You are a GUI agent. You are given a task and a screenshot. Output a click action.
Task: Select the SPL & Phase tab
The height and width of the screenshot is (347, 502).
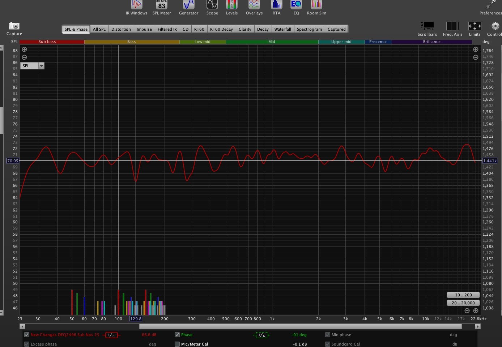(x=76, y=29)
